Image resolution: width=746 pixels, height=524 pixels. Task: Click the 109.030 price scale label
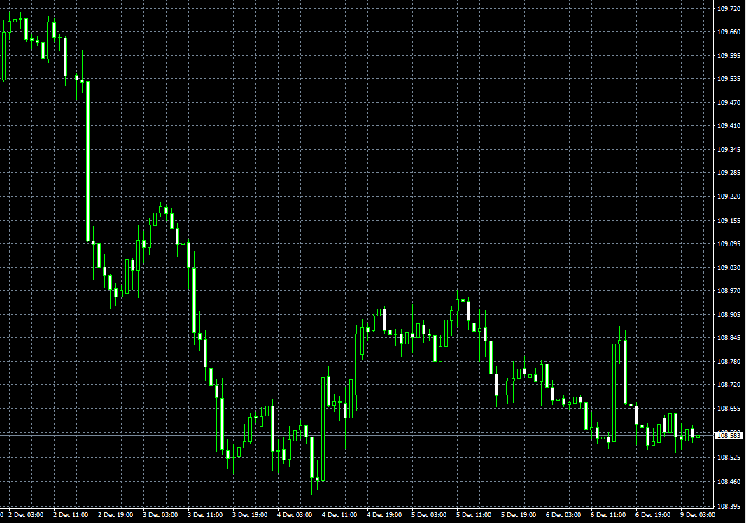tap(729, 267)
